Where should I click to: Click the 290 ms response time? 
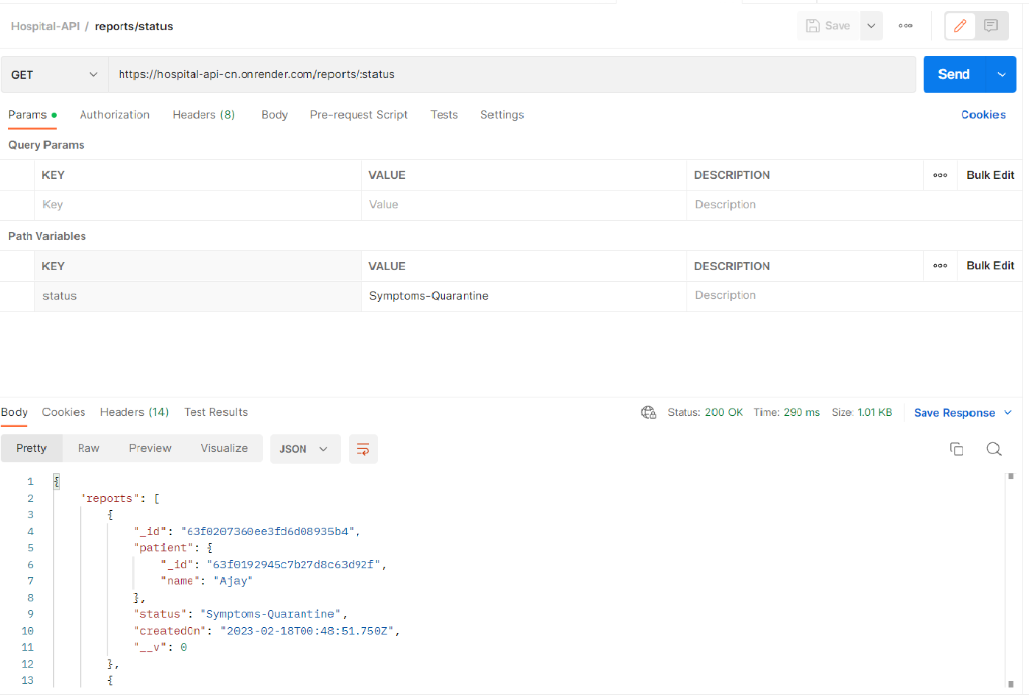coord(801,412)
